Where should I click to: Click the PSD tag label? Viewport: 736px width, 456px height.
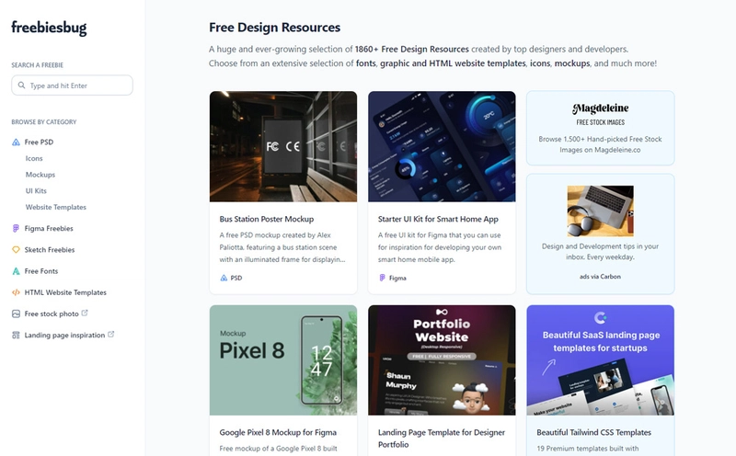236,279
